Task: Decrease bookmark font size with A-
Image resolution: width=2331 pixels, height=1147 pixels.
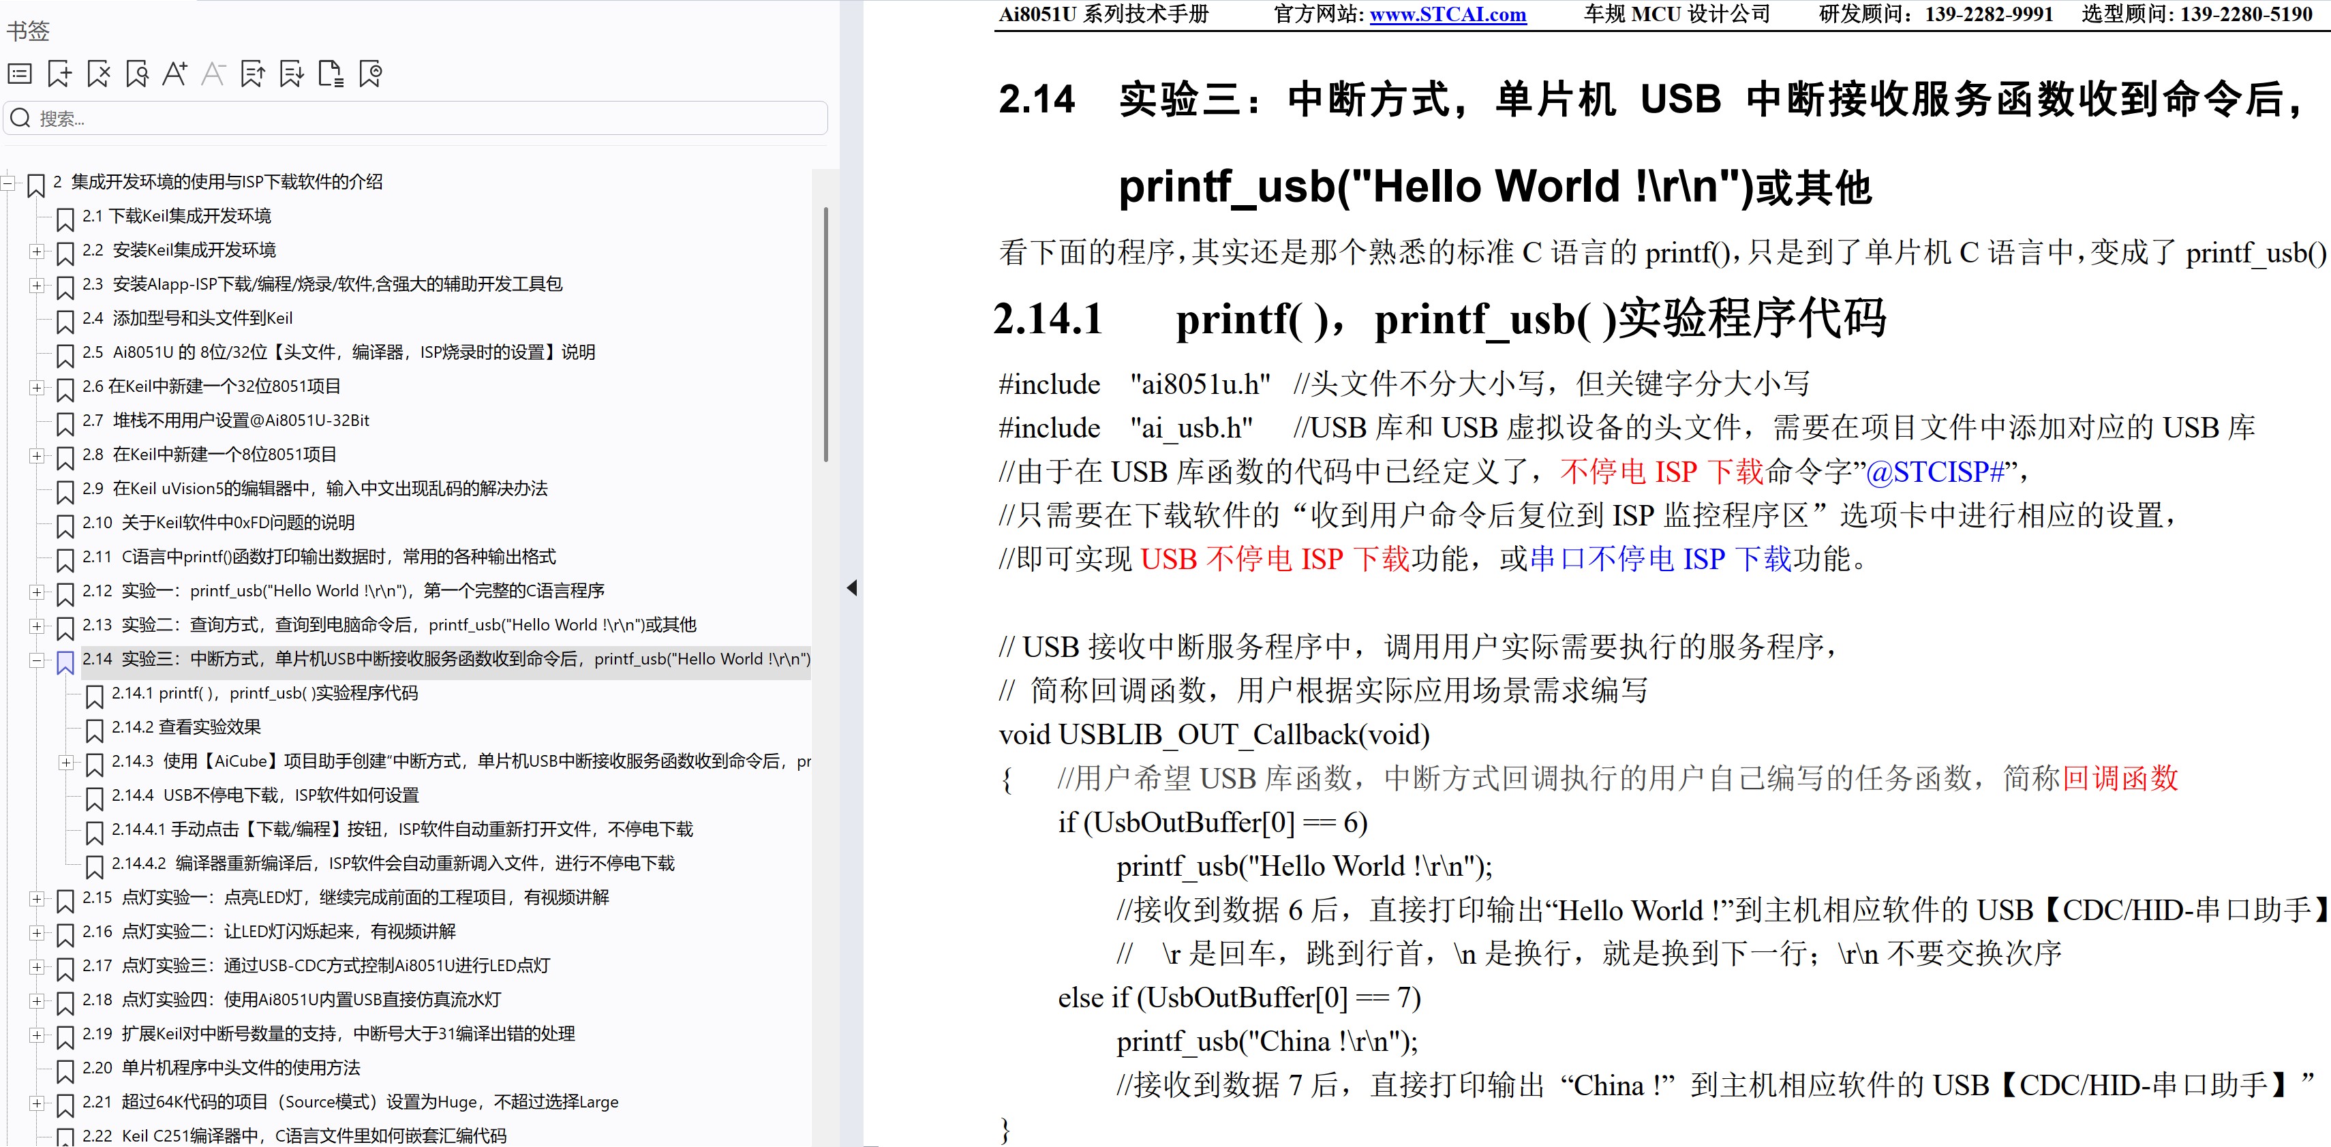Action: click(213, 74)
